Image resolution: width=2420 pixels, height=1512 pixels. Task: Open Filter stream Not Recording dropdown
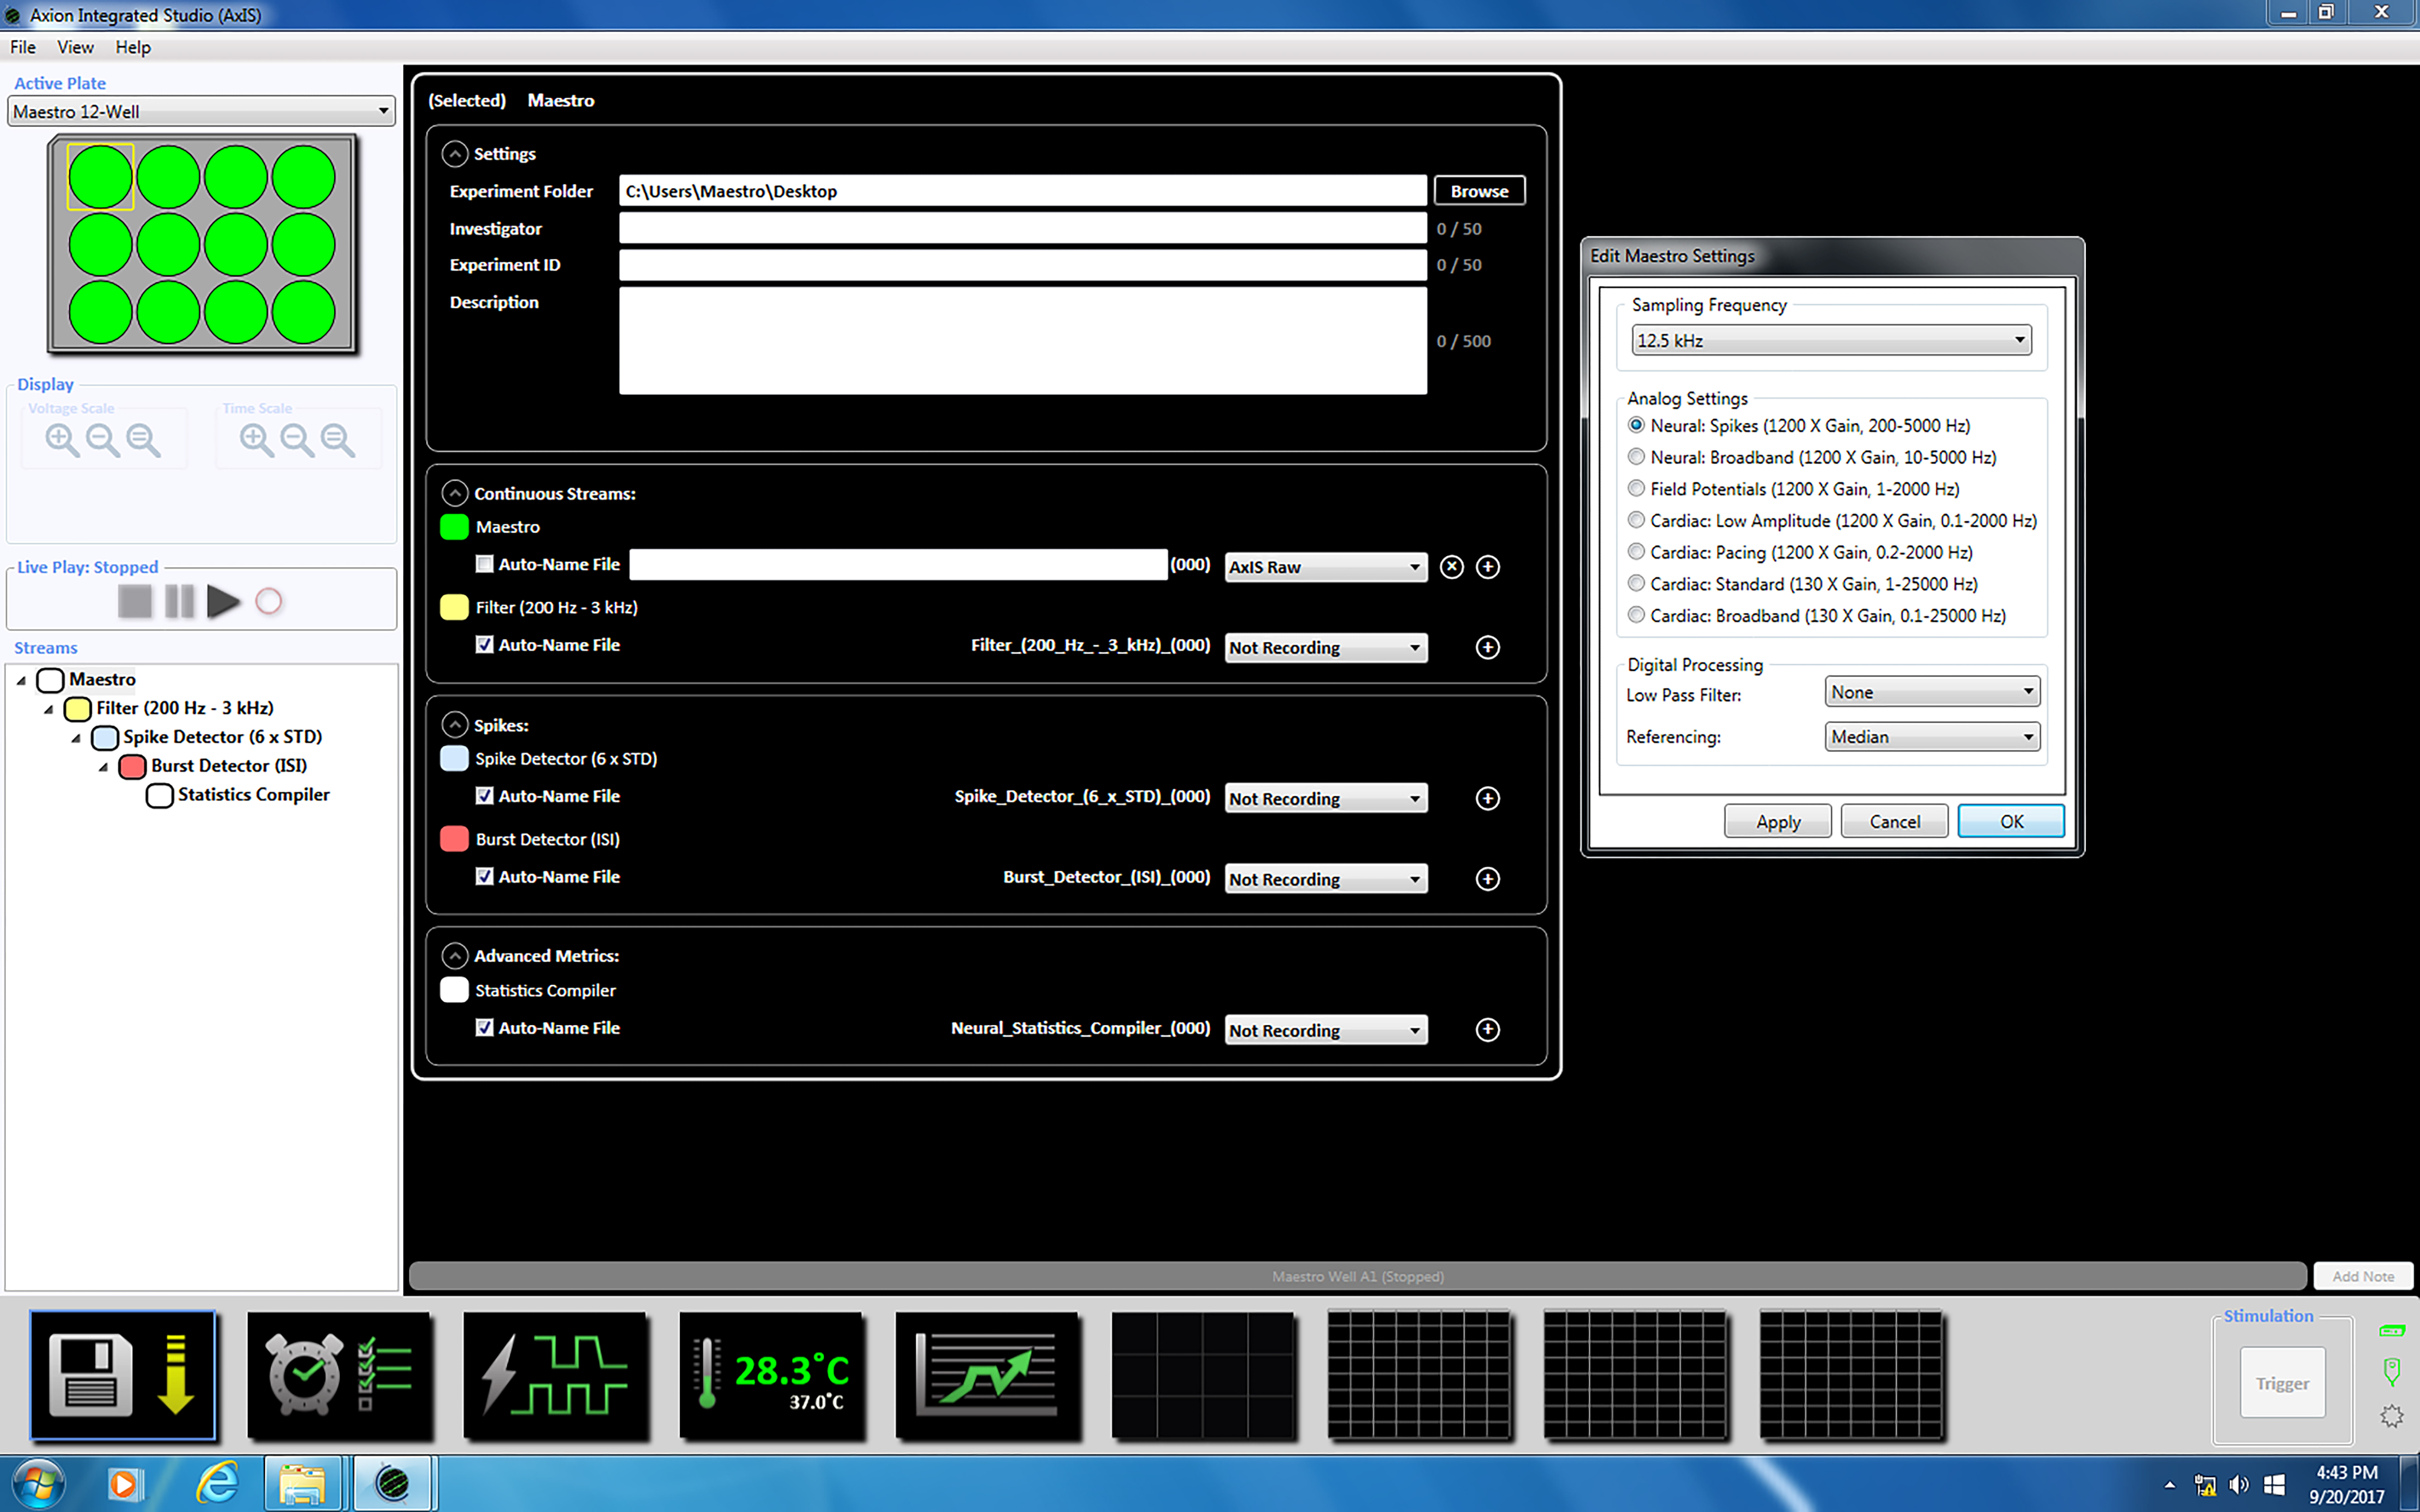click(x=1326, y=648)
